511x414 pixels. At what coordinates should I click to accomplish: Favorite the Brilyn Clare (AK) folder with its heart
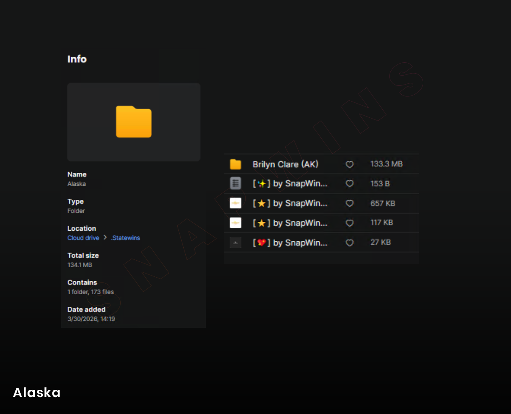click(350, 164)
